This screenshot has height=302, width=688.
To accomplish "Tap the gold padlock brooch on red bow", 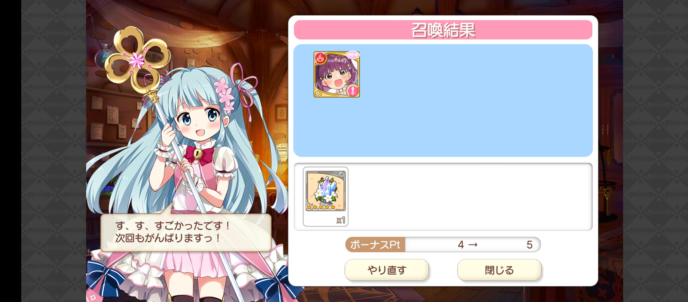I will (x=198, y=154).
